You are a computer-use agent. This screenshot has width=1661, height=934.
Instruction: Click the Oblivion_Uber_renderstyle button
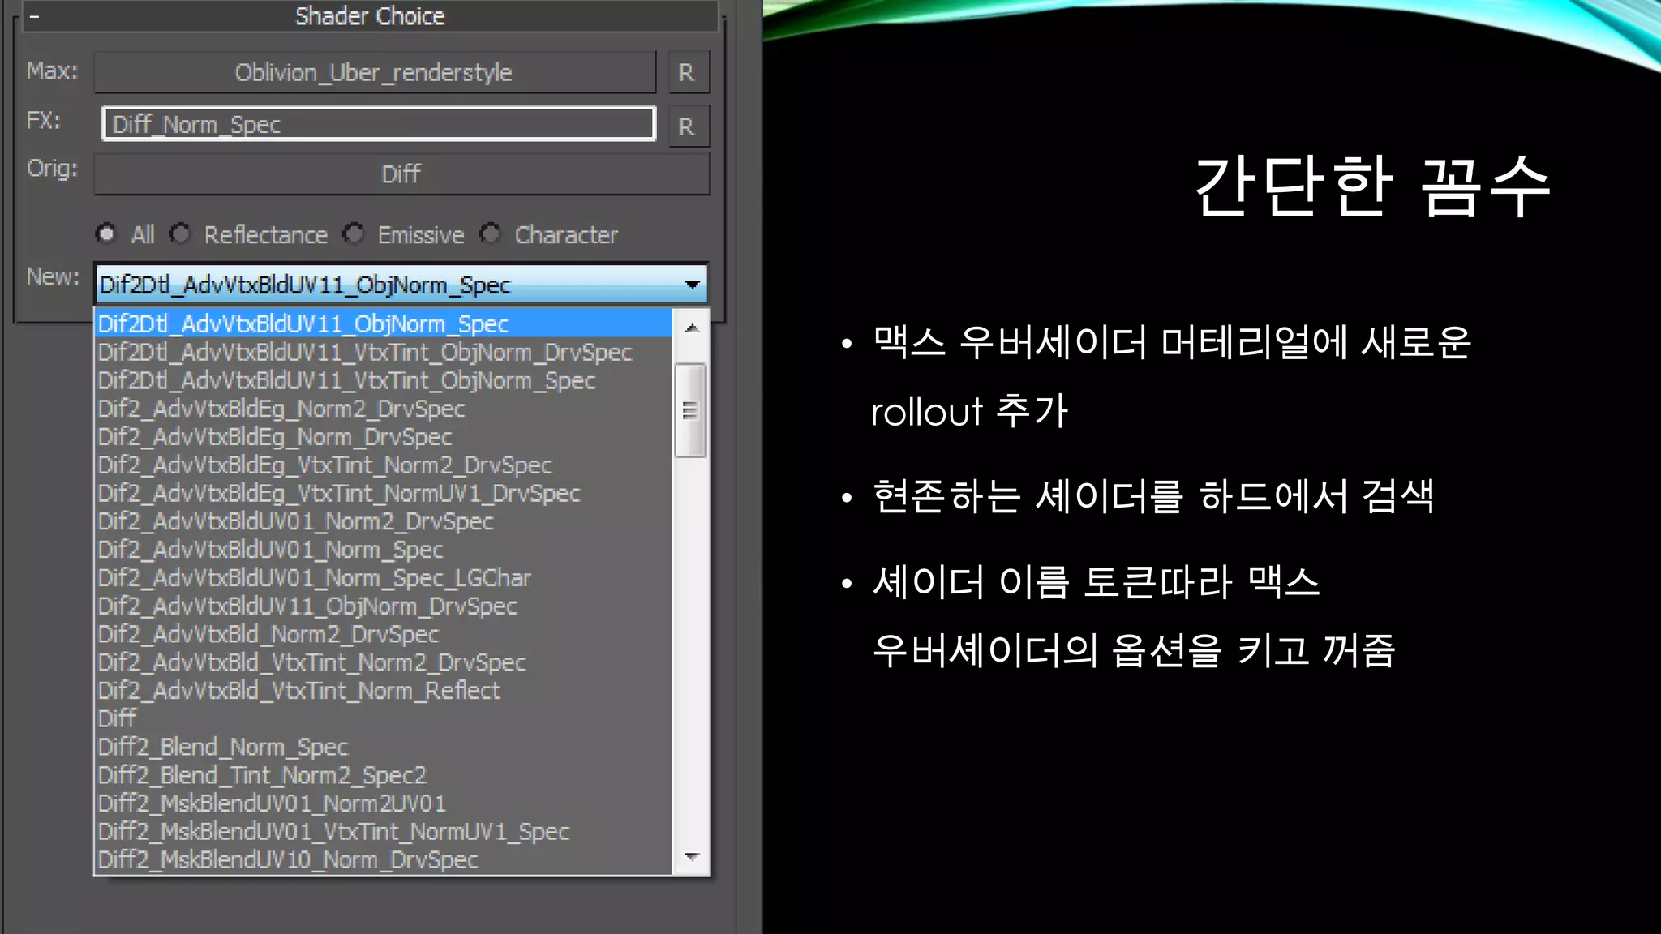point(374,72)
